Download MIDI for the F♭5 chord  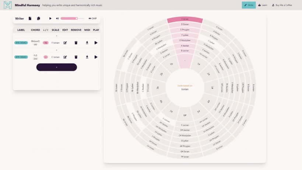(87, 57)
